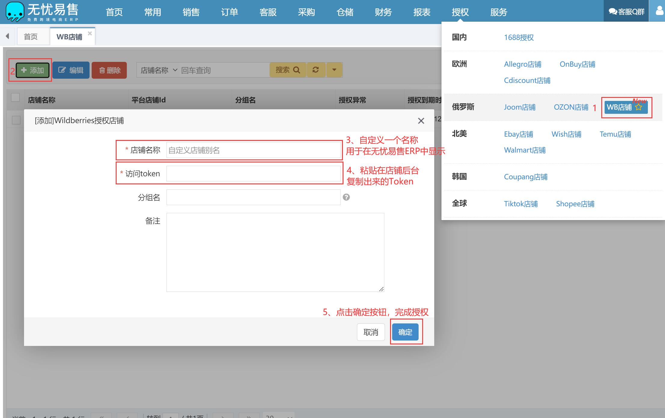
Task: Click the 删除 button
Action: 109,70
